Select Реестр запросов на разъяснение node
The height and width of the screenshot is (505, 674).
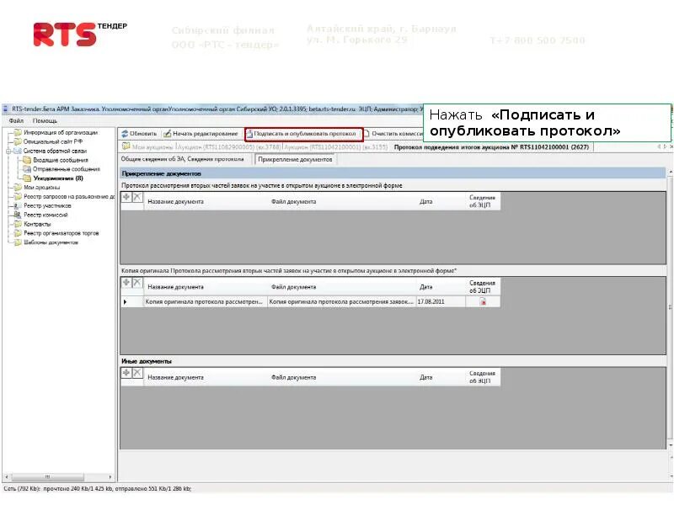pyautogui.click(x=69, y=197)
